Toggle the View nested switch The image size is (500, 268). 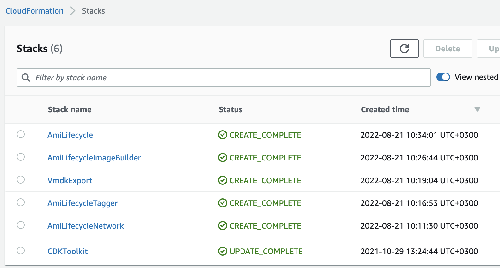[x=443, y=77]
